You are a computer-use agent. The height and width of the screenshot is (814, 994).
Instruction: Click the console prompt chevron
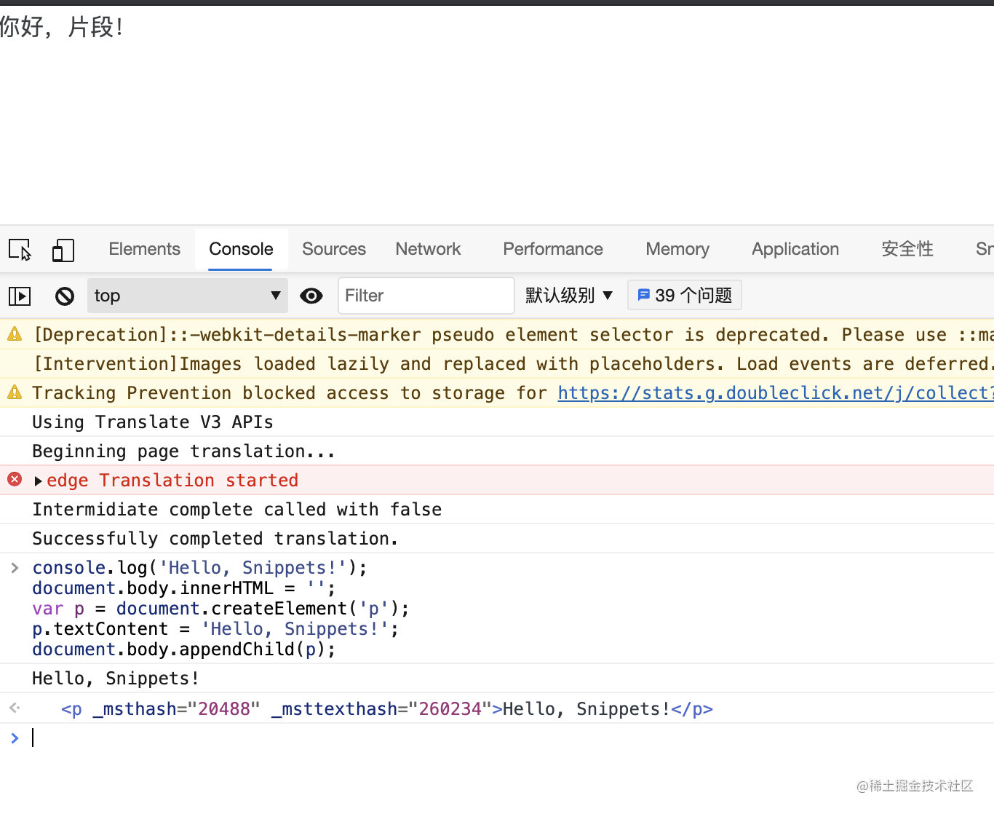(15, 738)
